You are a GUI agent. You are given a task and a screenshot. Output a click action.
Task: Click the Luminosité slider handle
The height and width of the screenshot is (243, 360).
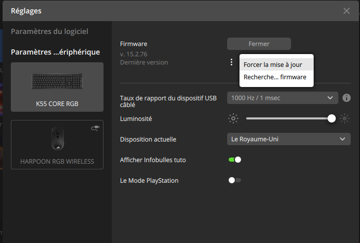(x=332, y=118)
